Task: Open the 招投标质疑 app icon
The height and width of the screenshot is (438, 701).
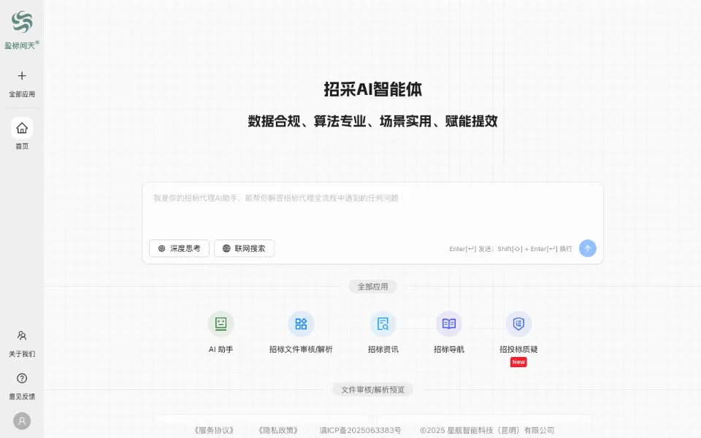Action: [x=518, y=323]
